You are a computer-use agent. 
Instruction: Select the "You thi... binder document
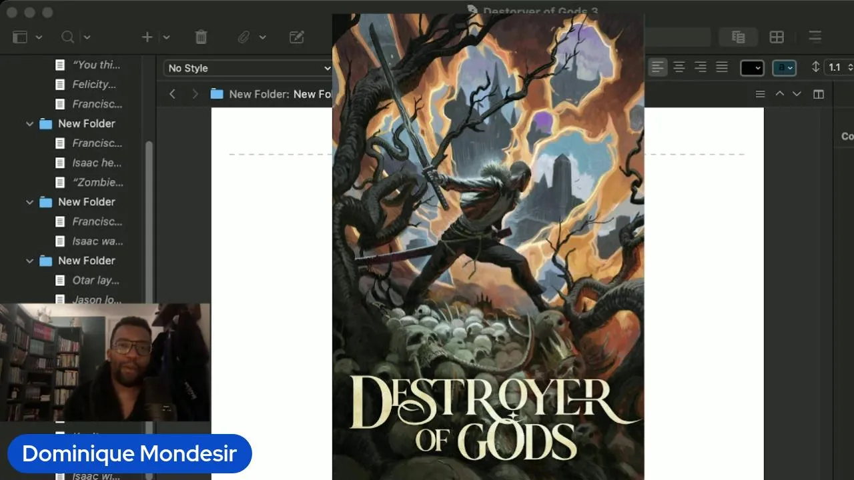tap(97, 65)
